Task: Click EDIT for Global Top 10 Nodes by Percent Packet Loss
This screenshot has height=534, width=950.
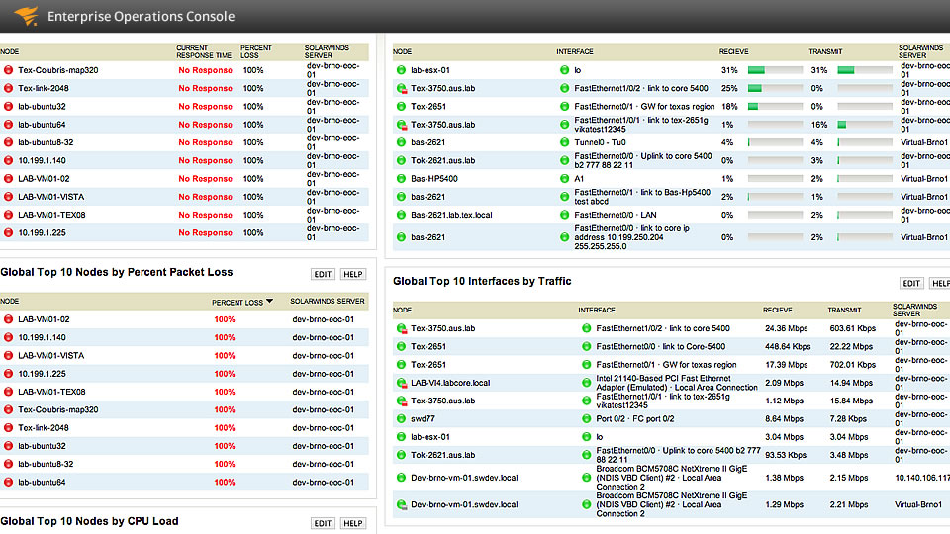Action: tap(323, 274)
